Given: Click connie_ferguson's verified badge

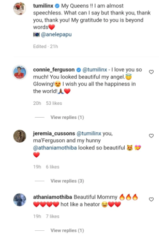Looking at the screenshot, I should click(79, 70).
